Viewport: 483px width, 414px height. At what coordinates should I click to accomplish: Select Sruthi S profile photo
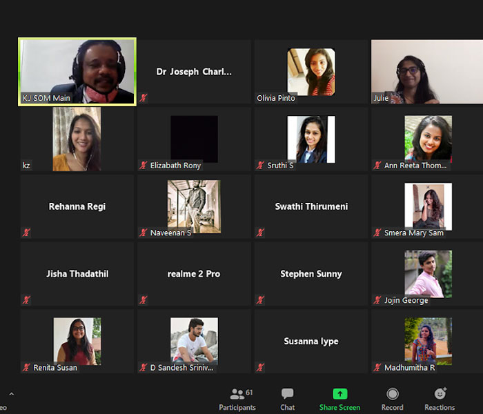311,139
